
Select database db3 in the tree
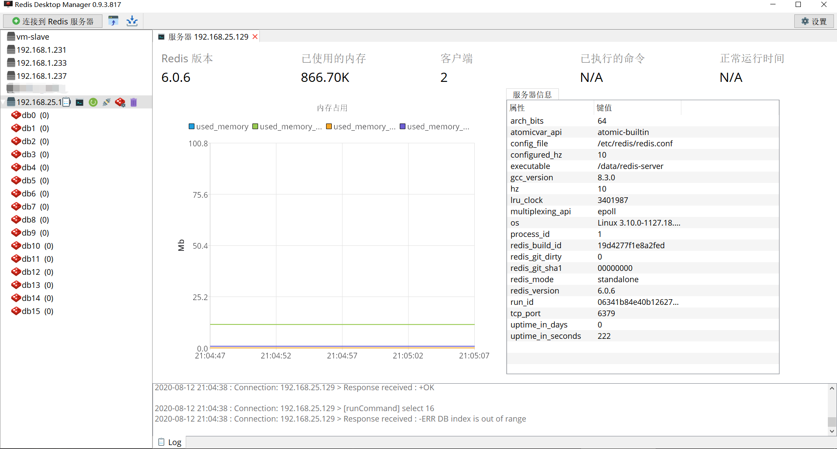(x=30, y=154)
